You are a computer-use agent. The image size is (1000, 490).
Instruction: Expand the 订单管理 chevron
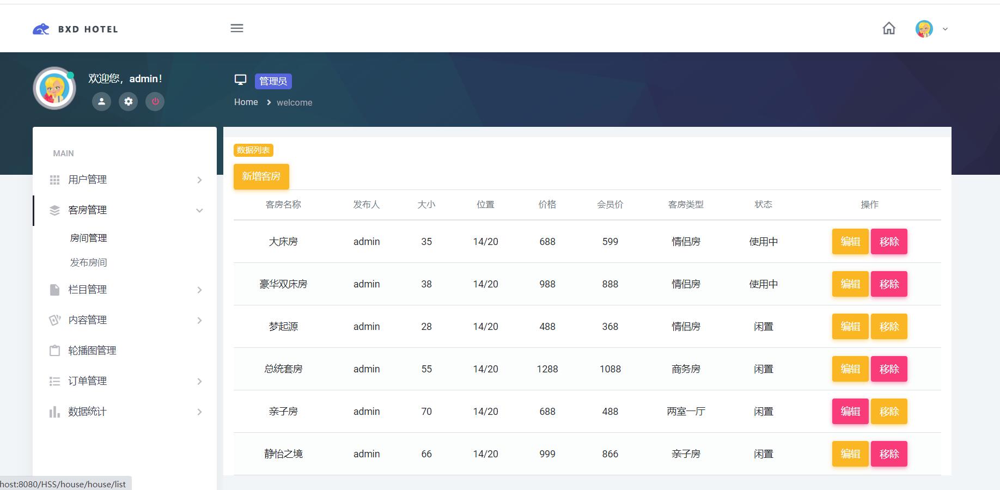(199, 382)
